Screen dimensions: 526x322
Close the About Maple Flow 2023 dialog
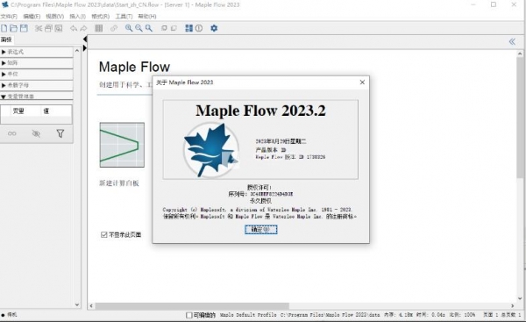pyautogui.click(x=362, y=82)
